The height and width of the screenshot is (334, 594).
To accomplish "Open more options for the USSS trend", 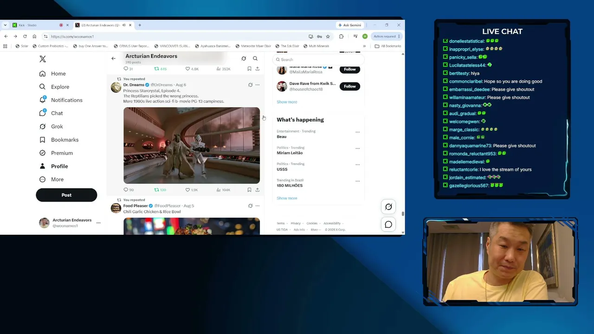I will [x=357, y=165].
